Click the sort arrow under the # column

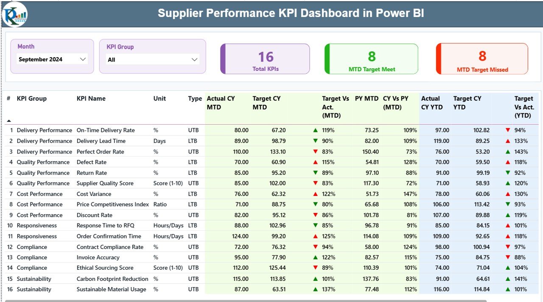9,121
